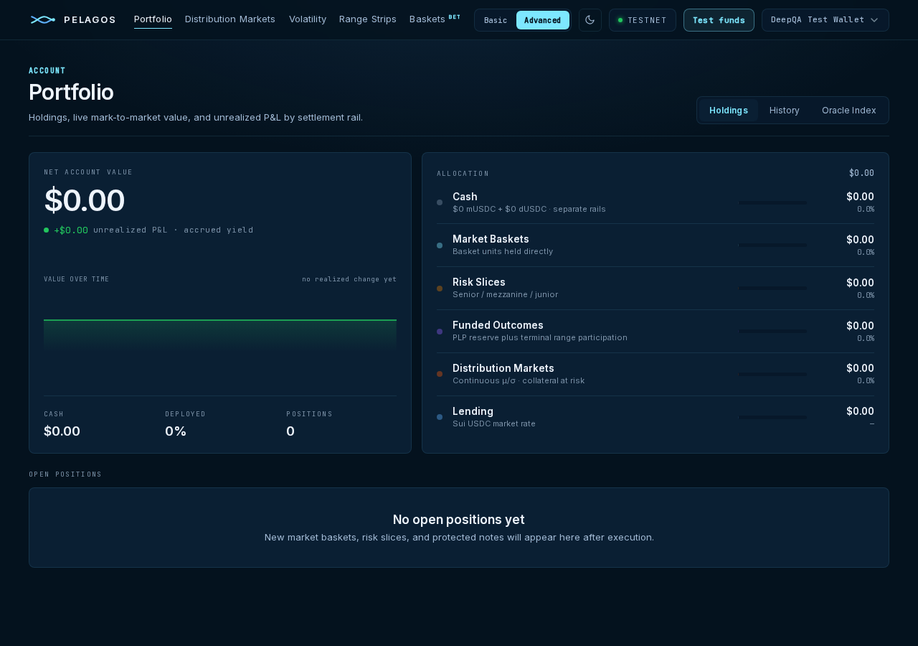
Task: Click the Lending allocation dot
Action: [x=440, y=417]
